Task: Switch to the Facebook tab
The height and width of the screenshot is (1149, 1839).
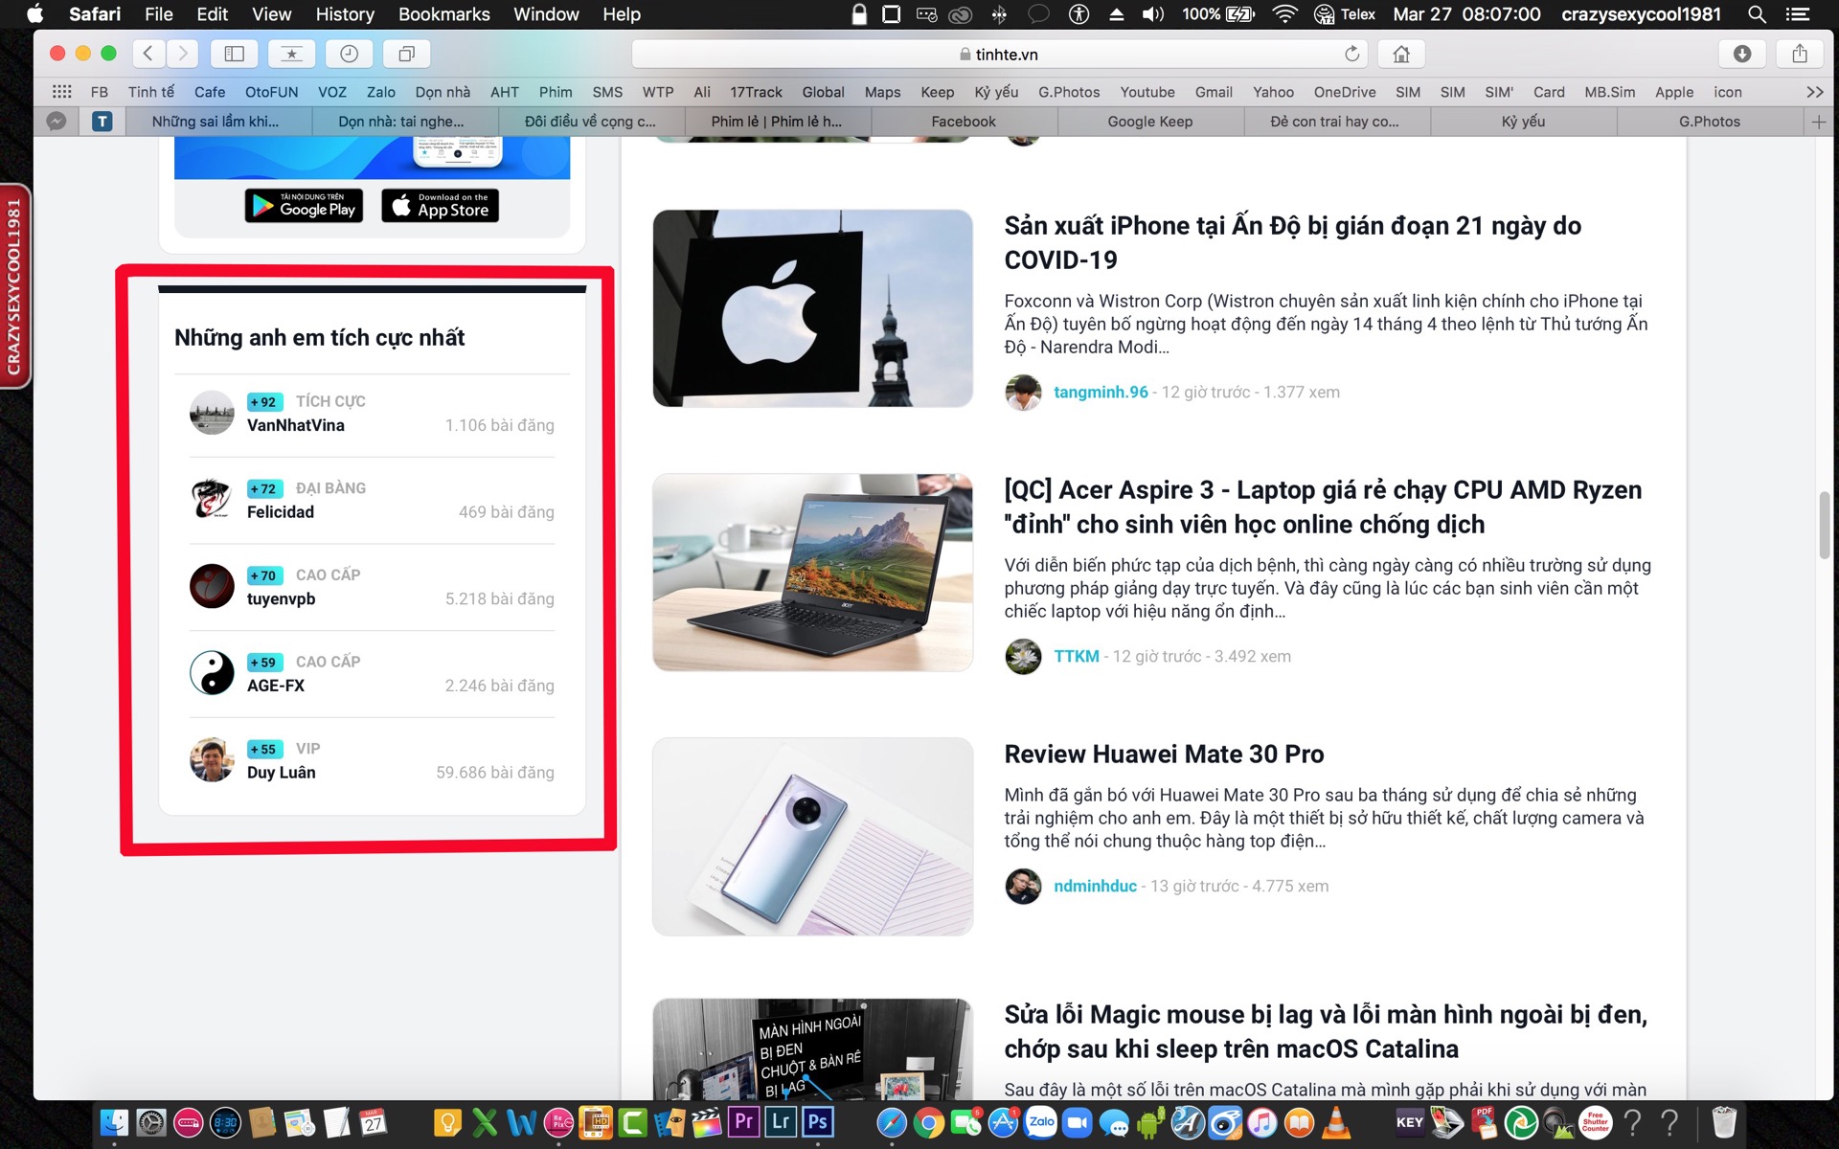Action: [964, 122]
